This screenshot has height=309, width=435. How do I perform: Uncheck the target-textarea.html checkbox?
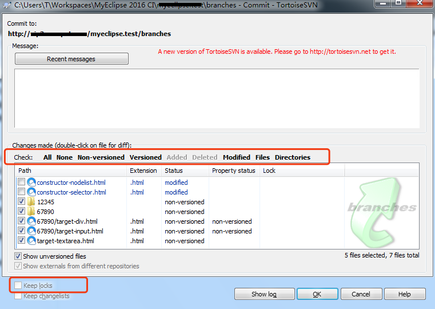pyautogui.click(x=21, y=240)
